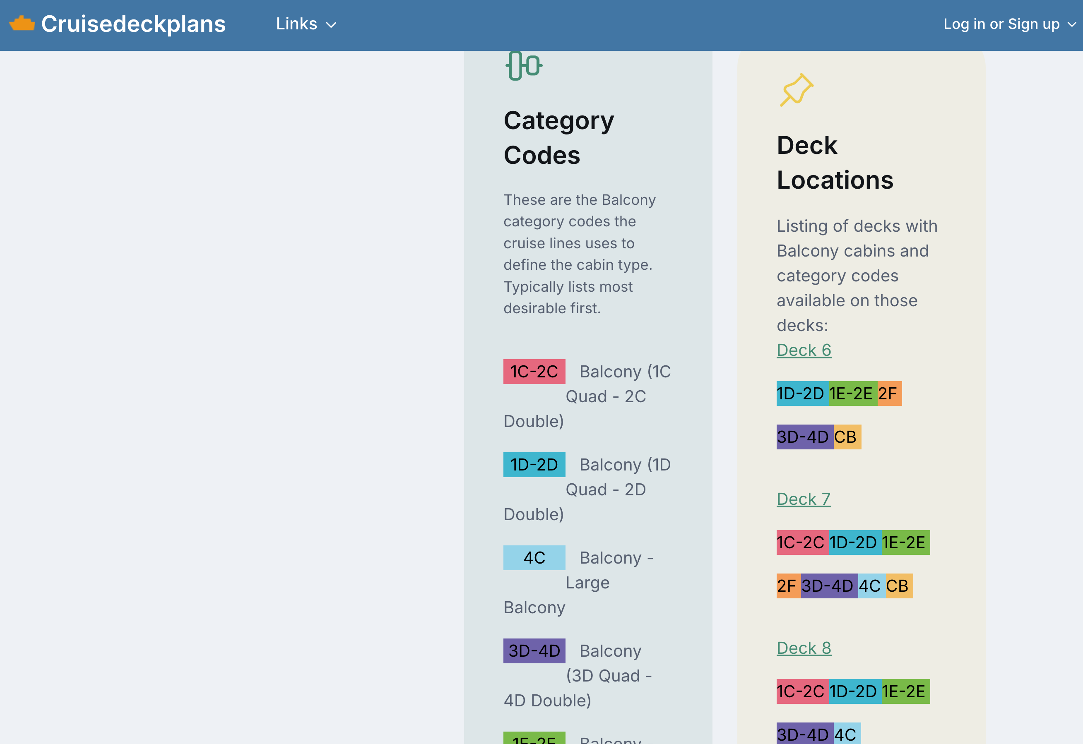1083x744 pixels.
Task: Click the CB badge under Deck 6
Action: [847, 437]
